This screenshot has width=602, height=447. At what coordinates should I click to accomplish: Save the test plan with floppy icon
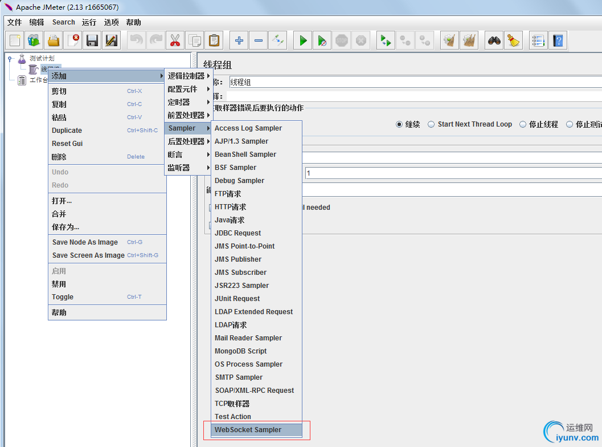[92, 40]
